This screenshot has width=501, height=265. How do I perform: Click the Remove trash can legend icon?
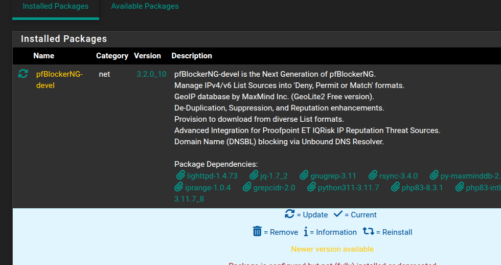tap(257, 231)
